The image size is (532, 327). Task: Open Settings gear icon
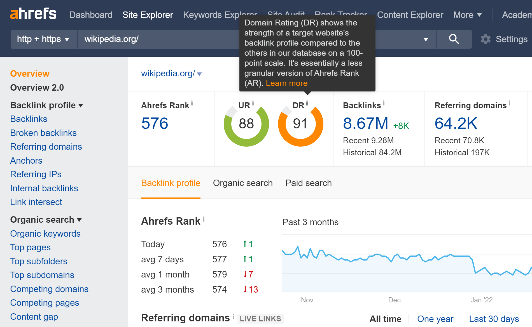point(486,39)
